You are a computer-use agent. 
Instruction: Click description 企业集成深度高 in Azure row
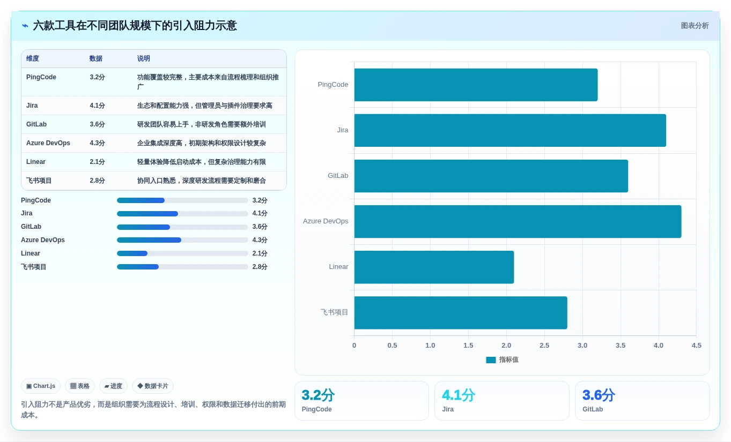(x=202, y=143)
